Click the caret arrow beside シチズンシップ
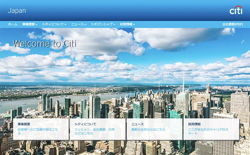 point(114,25)
